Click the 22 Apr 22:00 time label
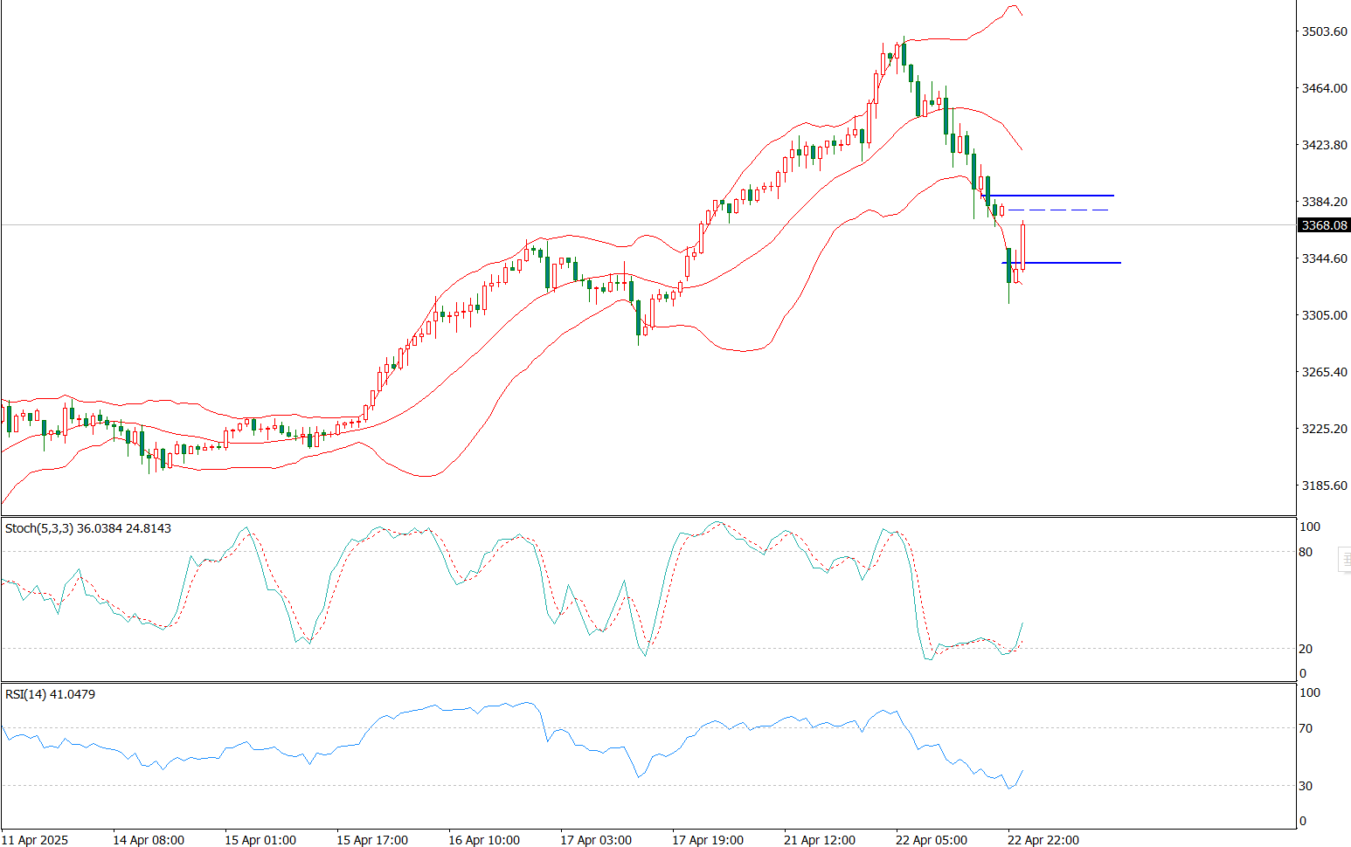 [1043, 840]
